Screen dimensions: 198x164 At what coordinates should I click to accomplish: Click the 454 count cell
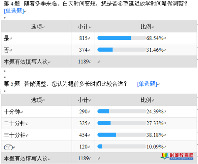coord(83,135)
